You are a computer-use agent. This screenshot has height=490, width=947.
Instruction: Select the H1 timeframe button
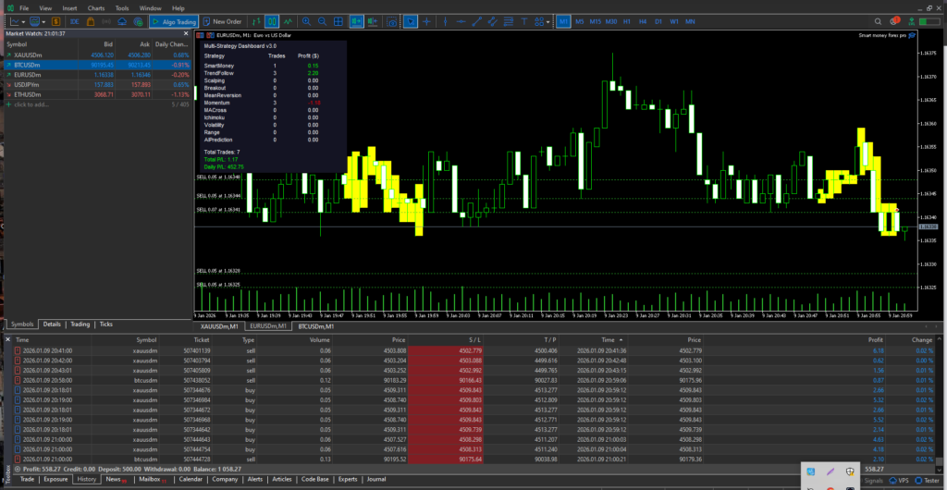(x=626, y=20)
